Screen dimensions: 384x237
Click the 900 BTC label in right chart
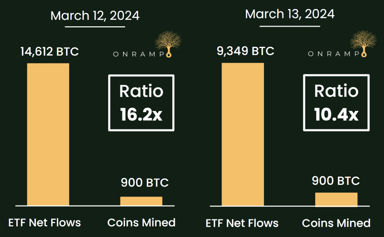click(336, 181)
